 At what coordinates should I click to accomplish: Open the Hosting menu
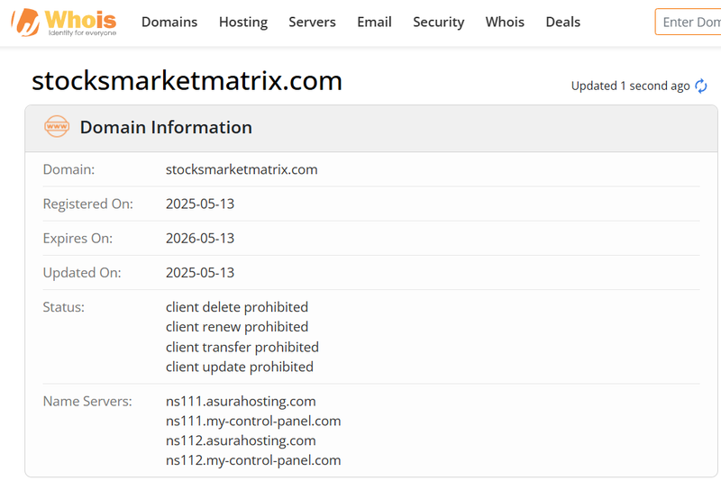pyautogui.click(x=243, y=22)
